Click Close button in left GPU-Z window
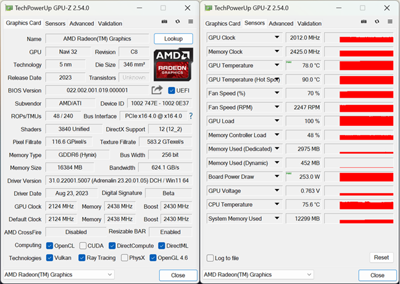Viewport: 400px width, 284px height. pyautogui.click(x=178, y=275)
